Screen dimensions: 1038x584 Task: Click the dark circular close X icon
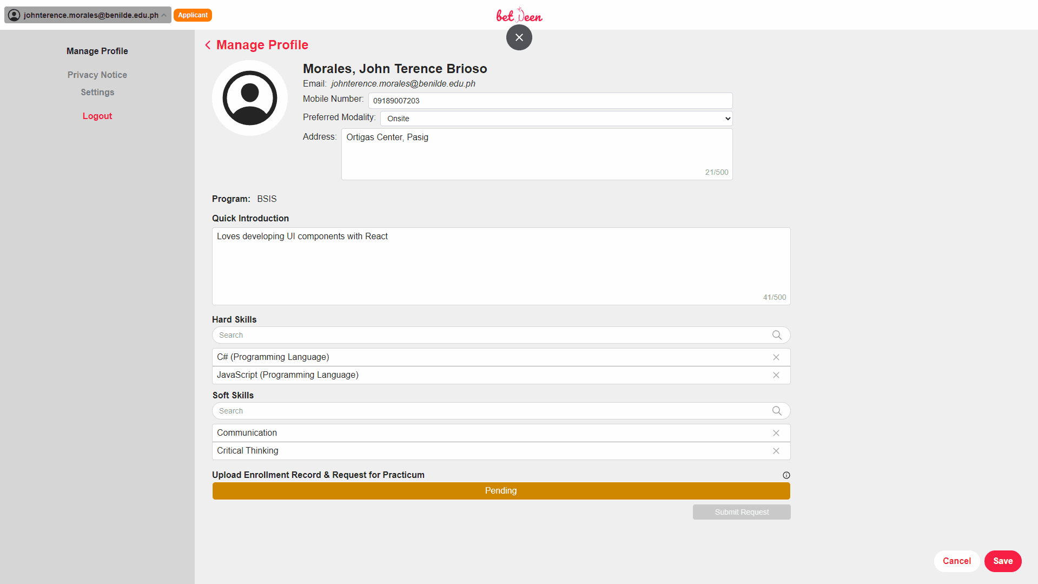pyautogui.click(x=519, y=37)
